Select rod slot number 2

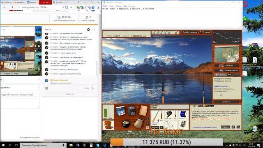point(147,123)
